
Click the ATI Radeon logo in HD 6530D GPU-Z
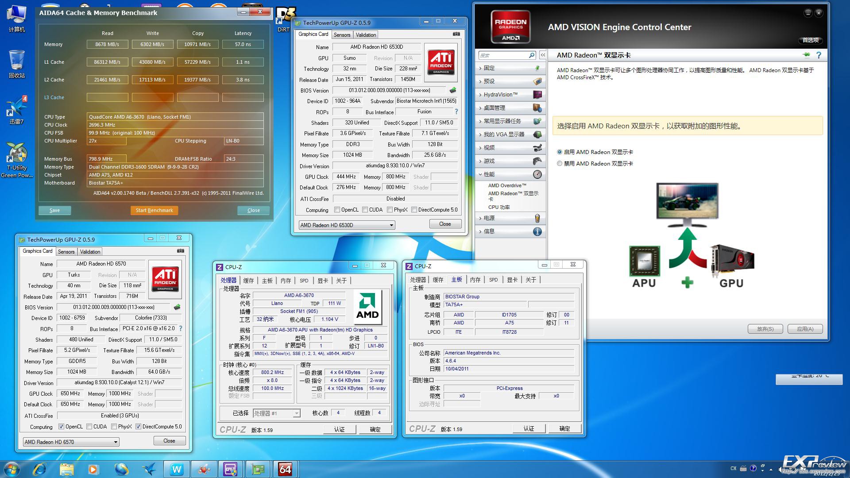click(441, 62)
